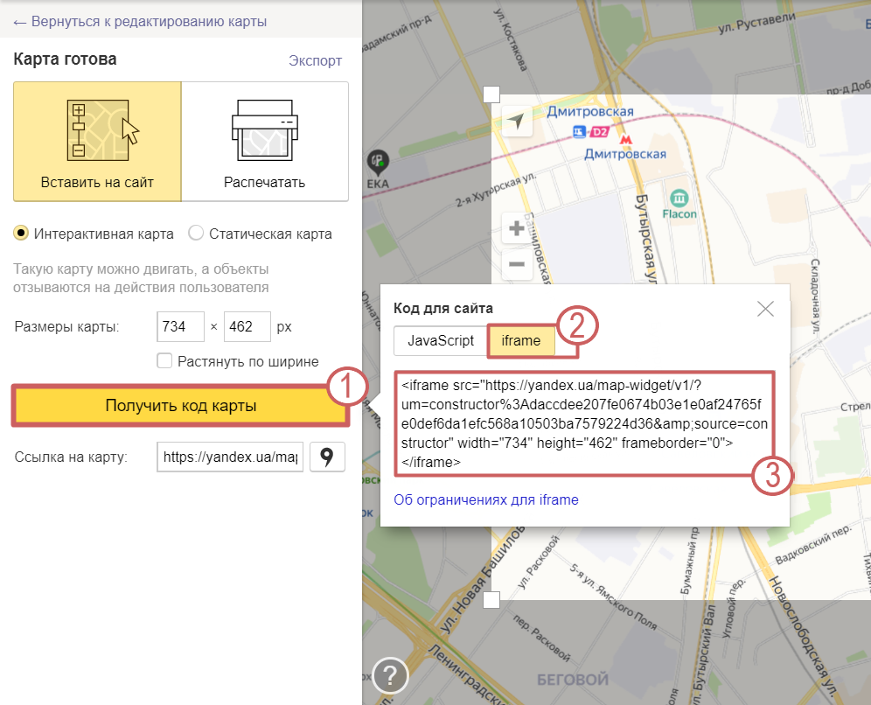
Task: Select the 'Распечатать' printer tile
Action: [264, 142]
